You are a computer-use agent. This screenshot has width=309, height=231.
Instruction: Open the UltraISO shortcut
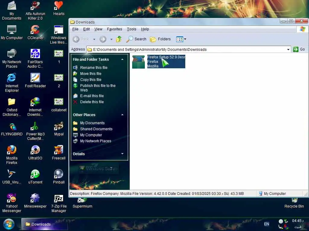click(35, 153)
